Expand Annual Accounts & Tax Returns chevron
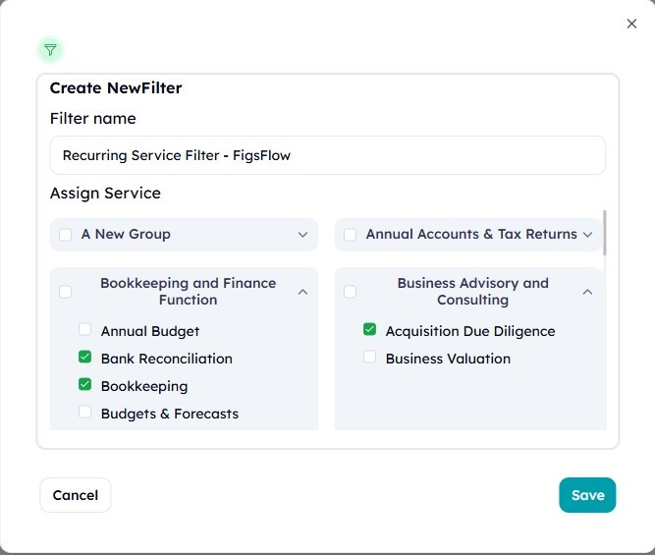This screenshot has height=555, width=655. click(587, 235)
